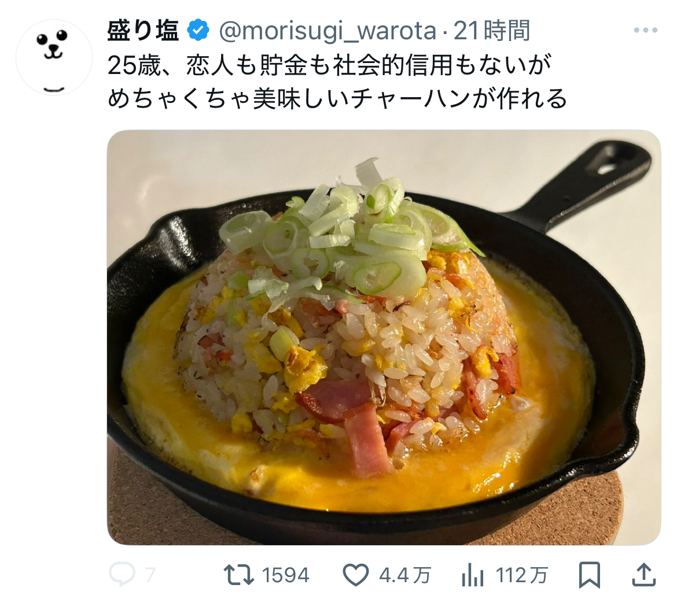The image size is (677, 603).
Task: Open the three-dot more options menu
Action: (x=646, y=31)
